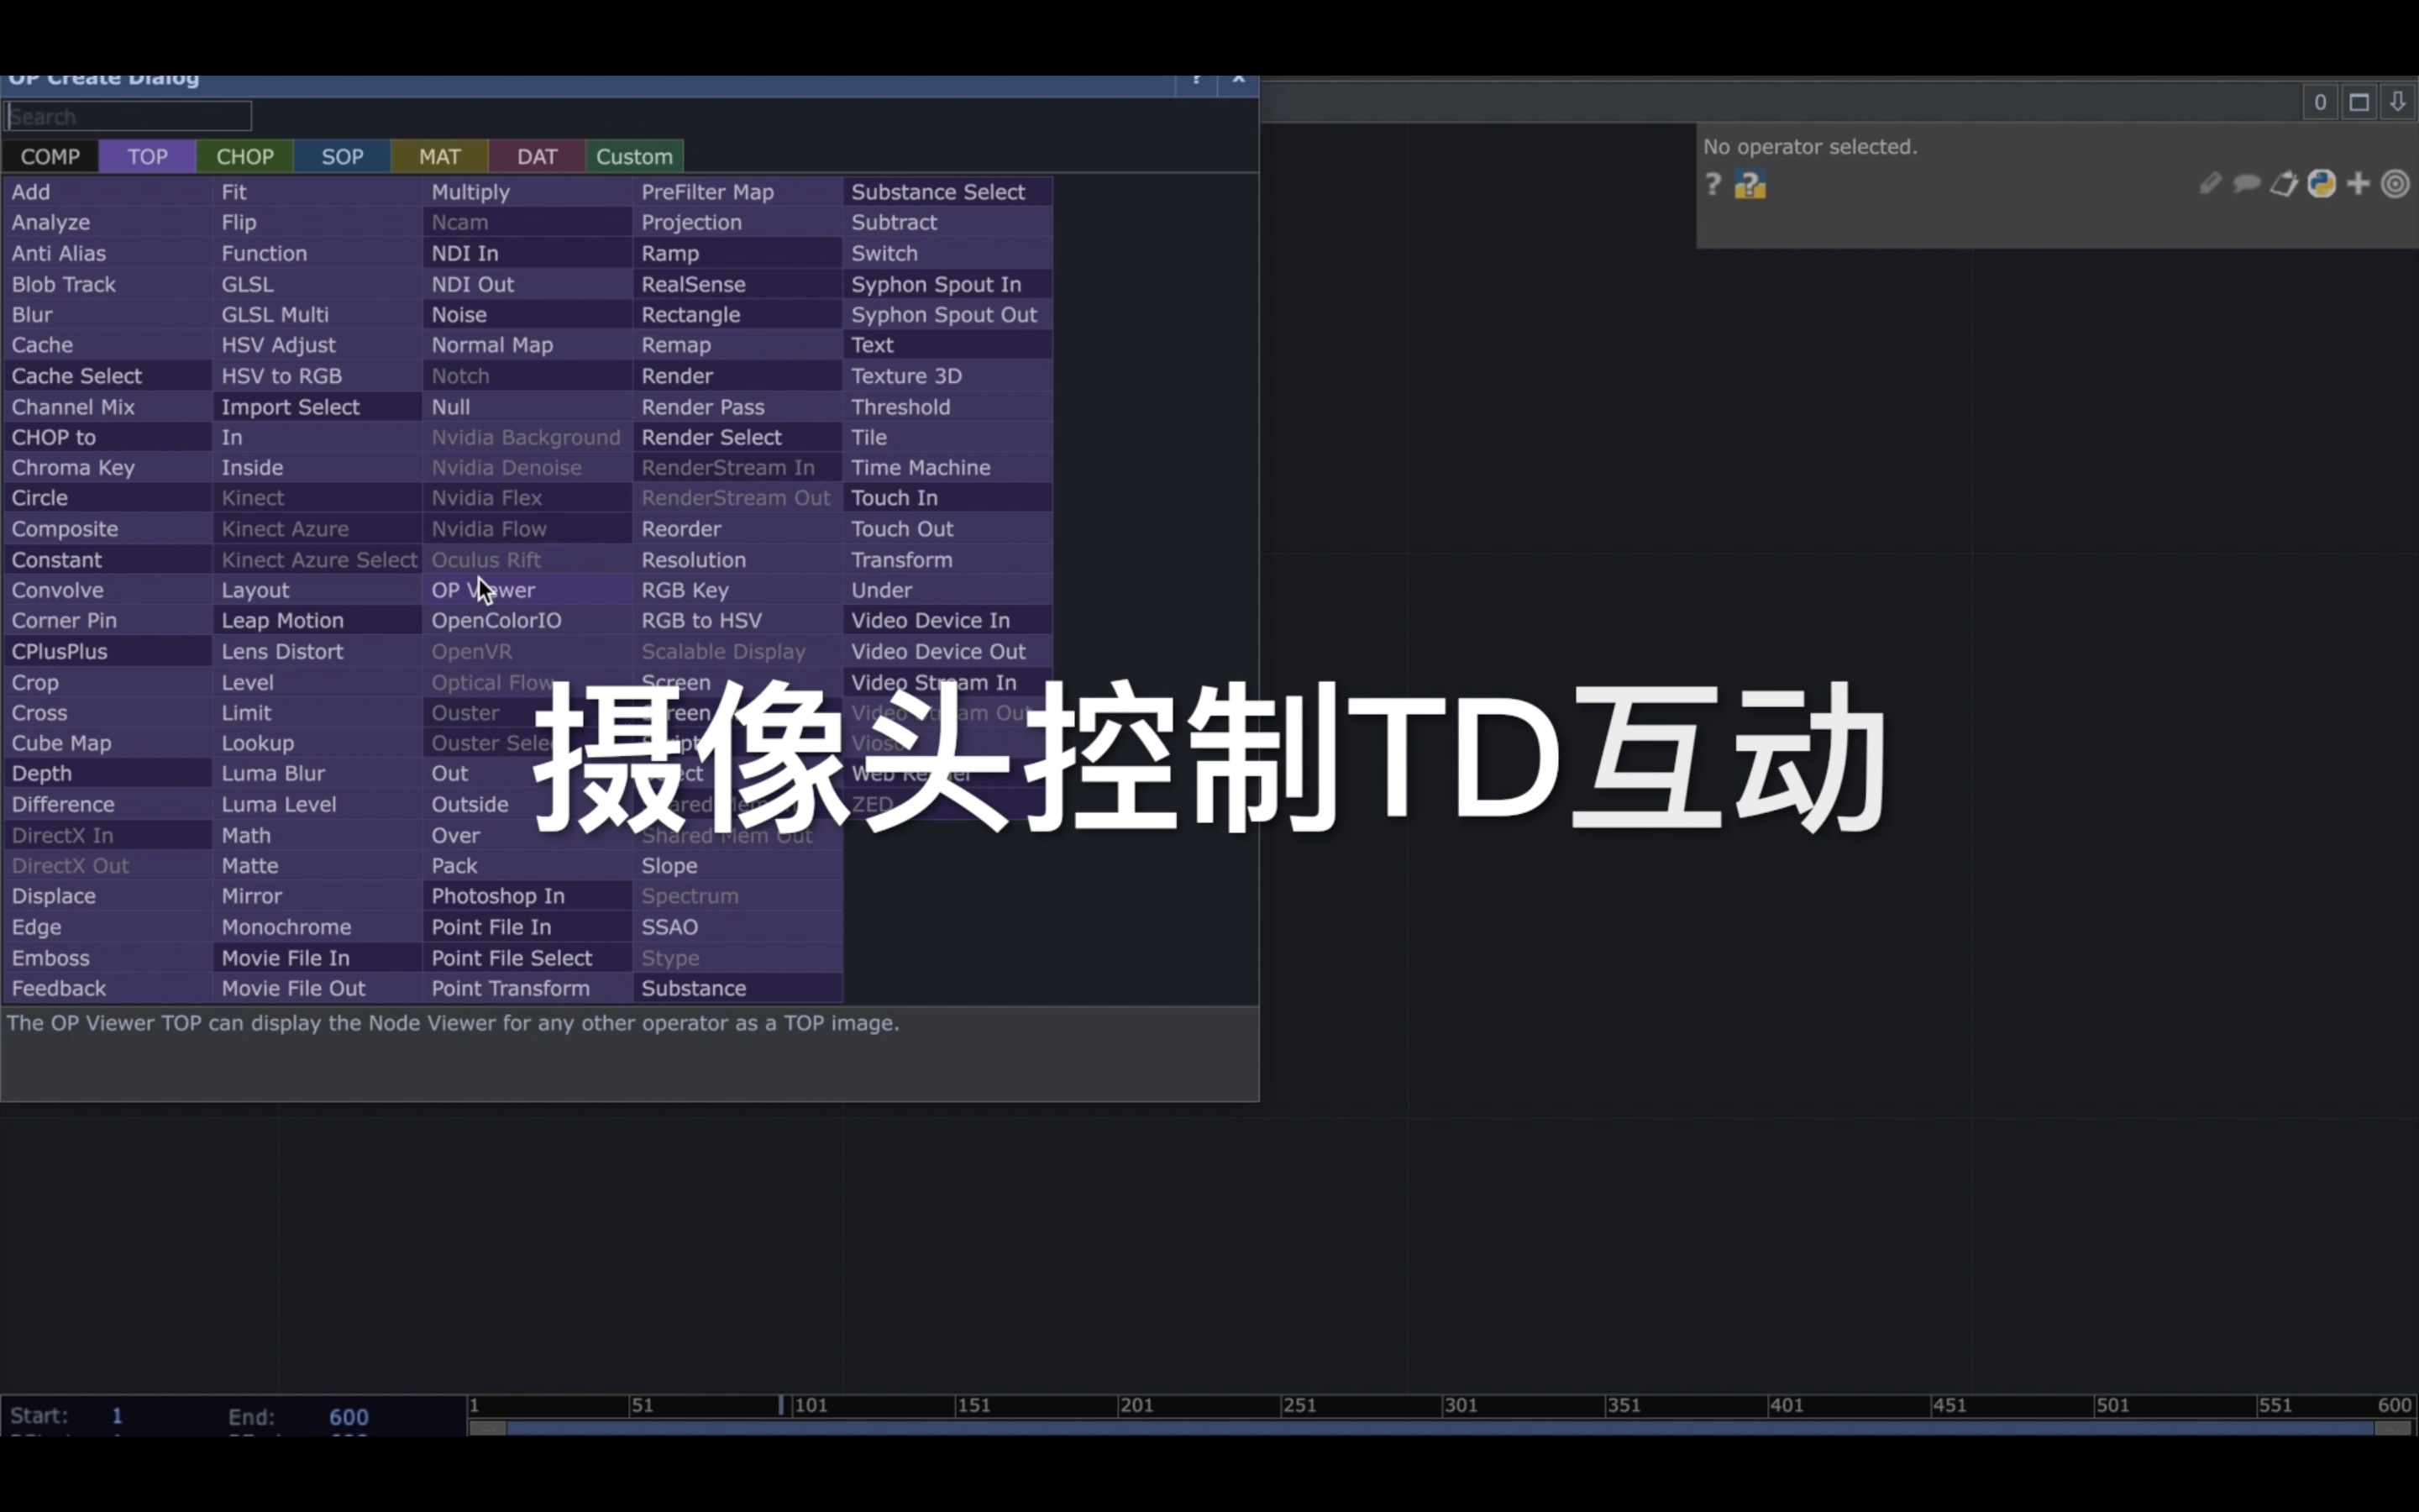Viewport: 2419px width, 1512px height.
Task: Click the '0' box at top right
Action: pyautogui.click(x=2320, y=102)
